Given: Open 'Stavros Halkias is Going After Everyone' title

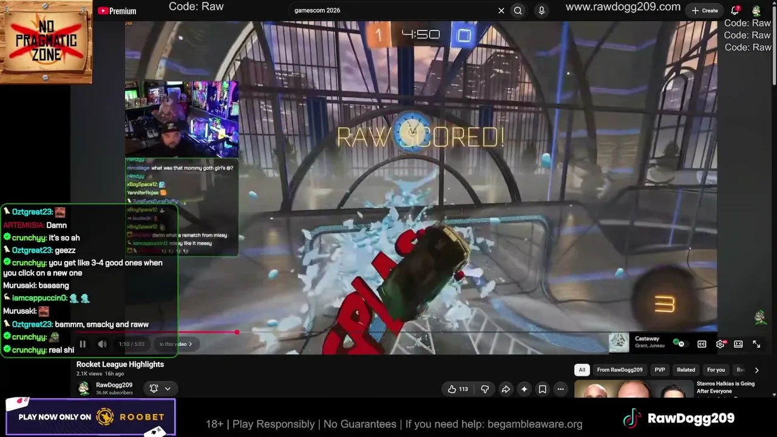Looking at the screenshot, I should [725, 387].
